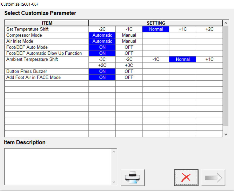Click the parameter table scroll up arrow

click(x=226, y=23)
